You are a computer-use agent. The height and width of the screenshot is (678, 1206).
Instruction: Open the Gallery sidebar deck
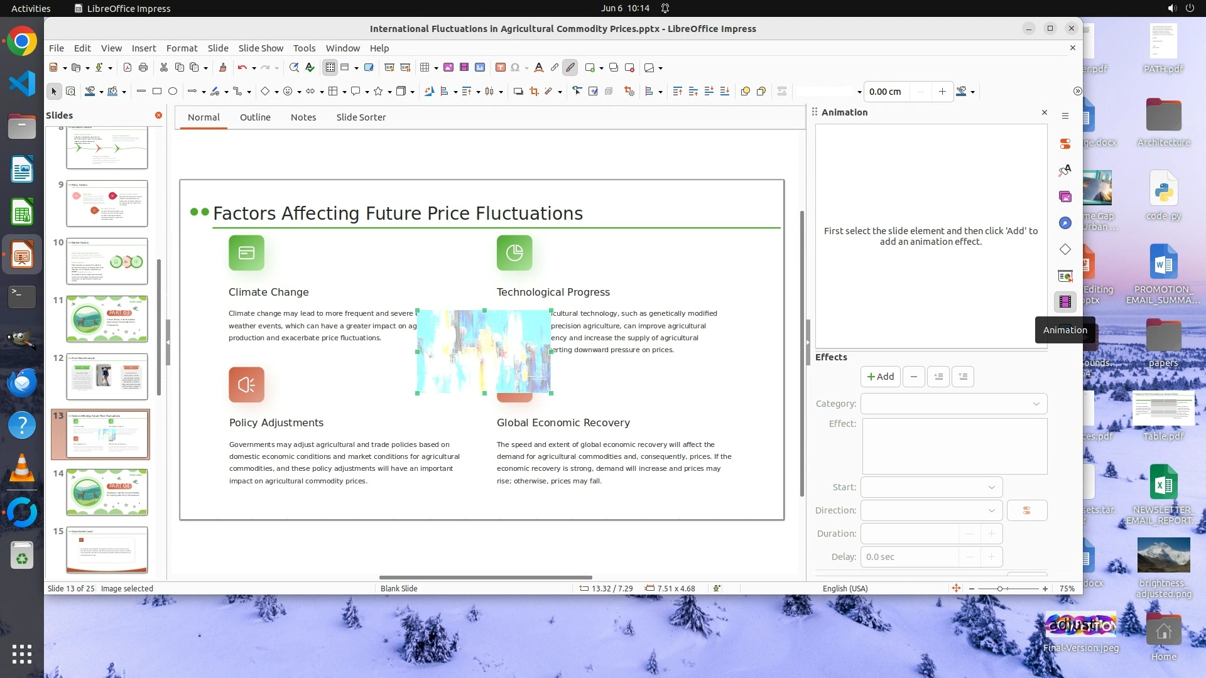[1065, 197]
